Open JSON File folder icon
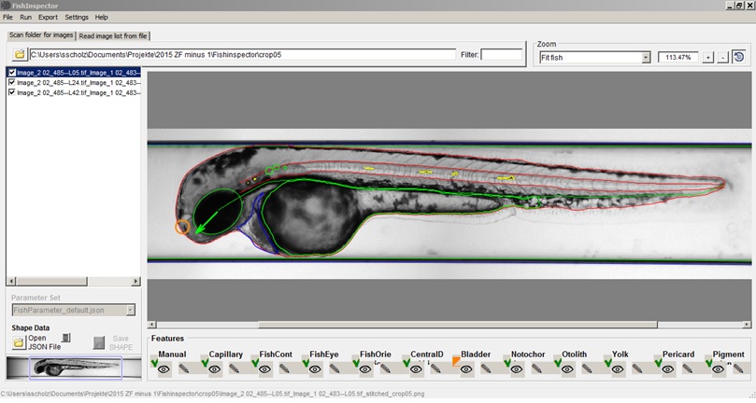 tap(19, 342)
